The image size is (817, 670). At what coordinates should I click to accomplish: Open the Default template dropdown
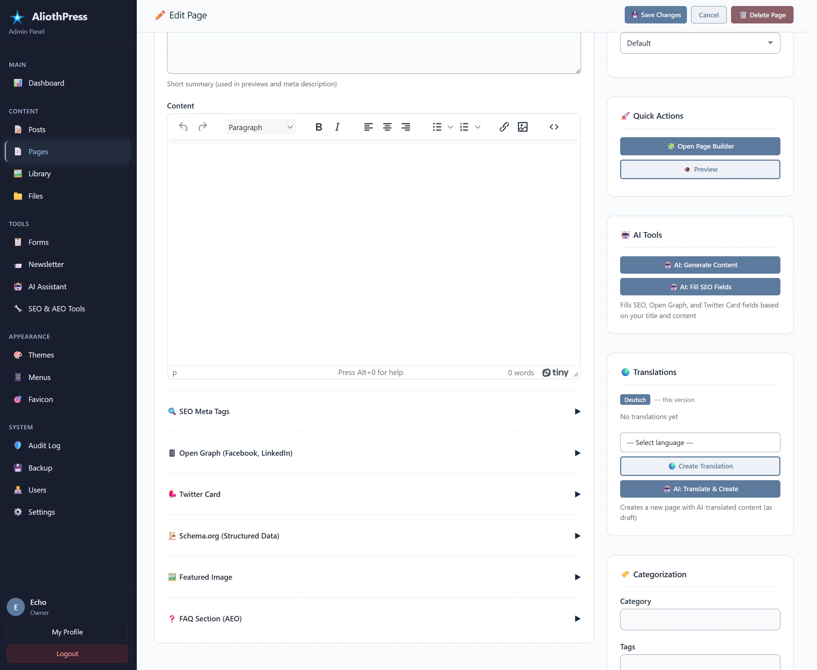click(700, 43)
